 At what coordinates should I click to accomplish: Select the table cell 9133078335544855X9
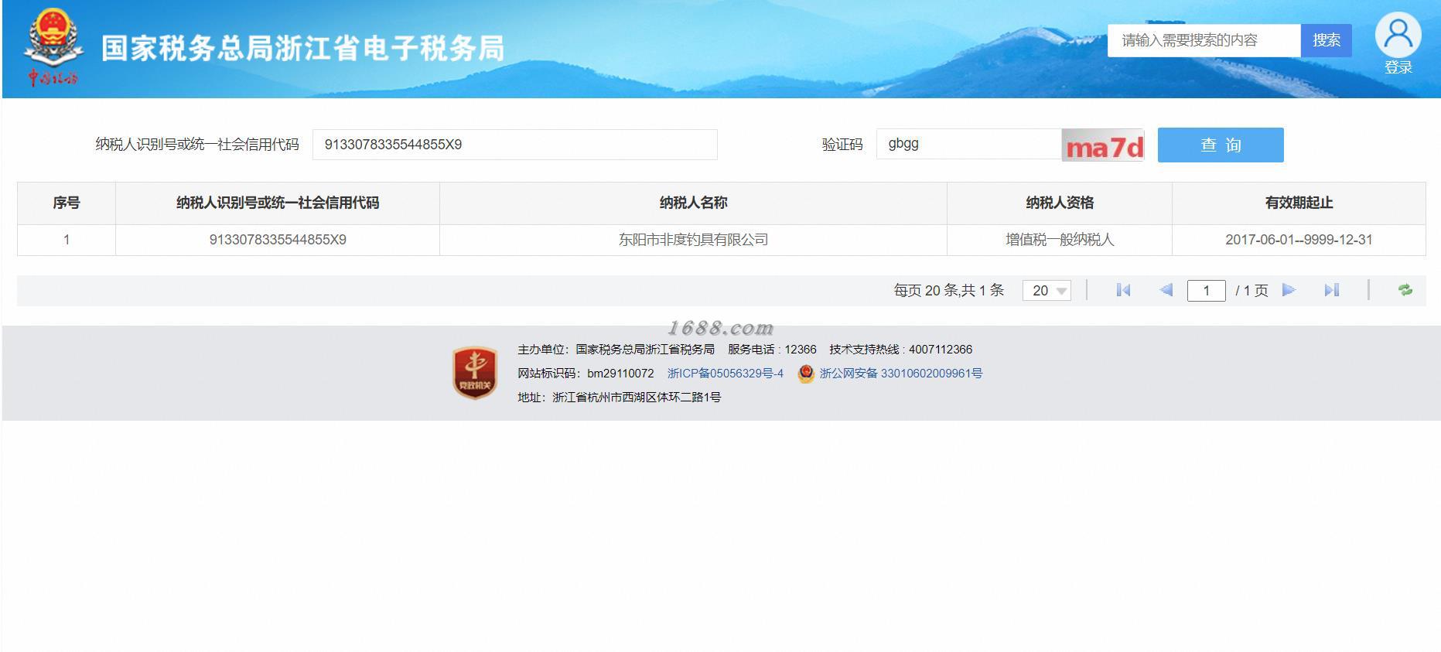[x=278, y=240]
